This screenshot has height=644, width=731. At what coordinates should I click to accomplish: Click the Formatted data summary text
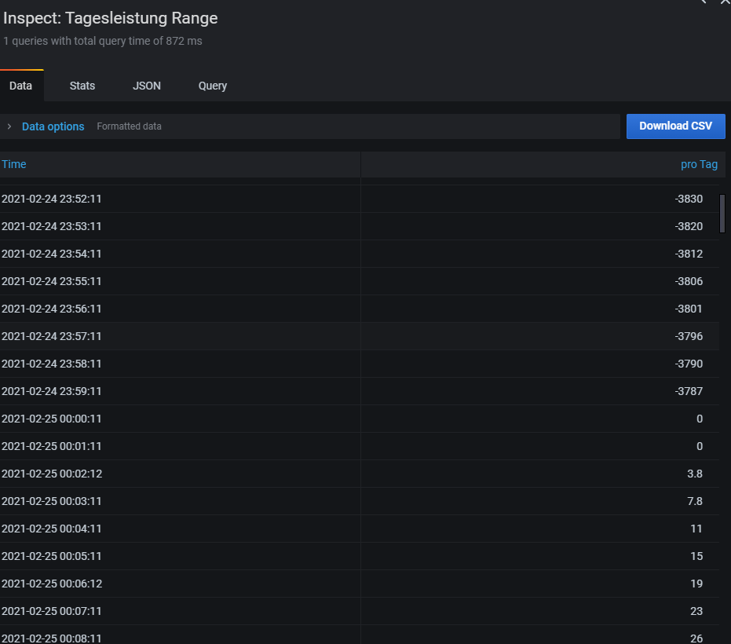click(x=130, y=126)
